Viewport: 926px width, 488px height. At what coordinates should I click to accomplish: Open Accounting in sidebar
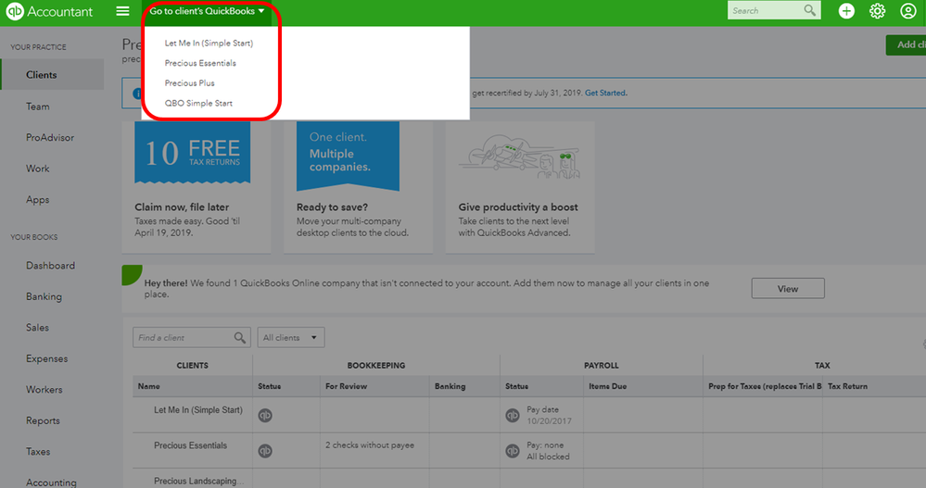coord(51,482)
